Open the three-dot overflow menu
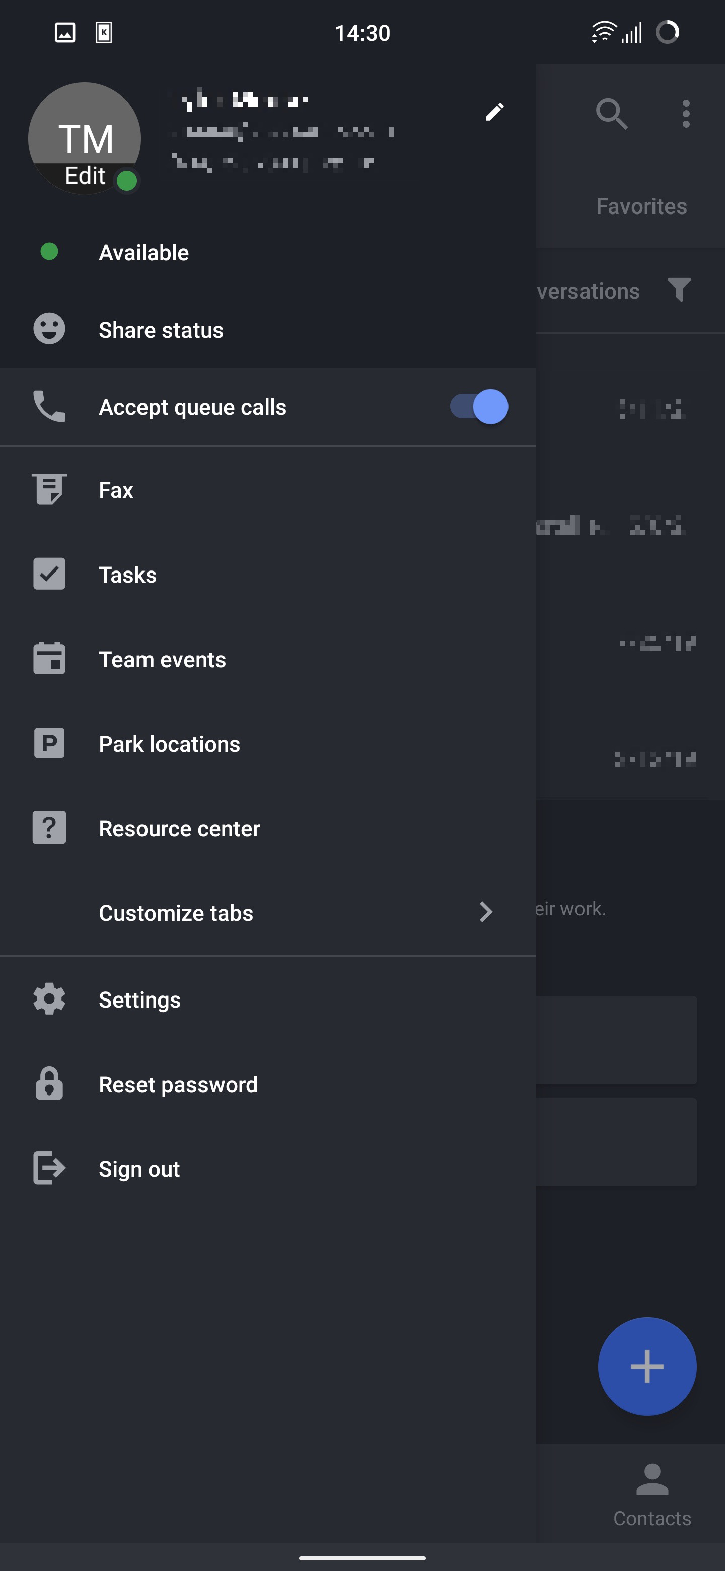Image resolution: width=725 pixels, height=1571 pixels. click(686, 114)
